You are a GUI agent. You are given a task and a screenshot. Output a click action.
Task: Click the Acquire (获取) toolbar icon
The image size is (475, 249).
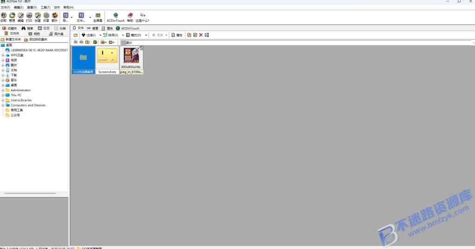click(4, 17)
